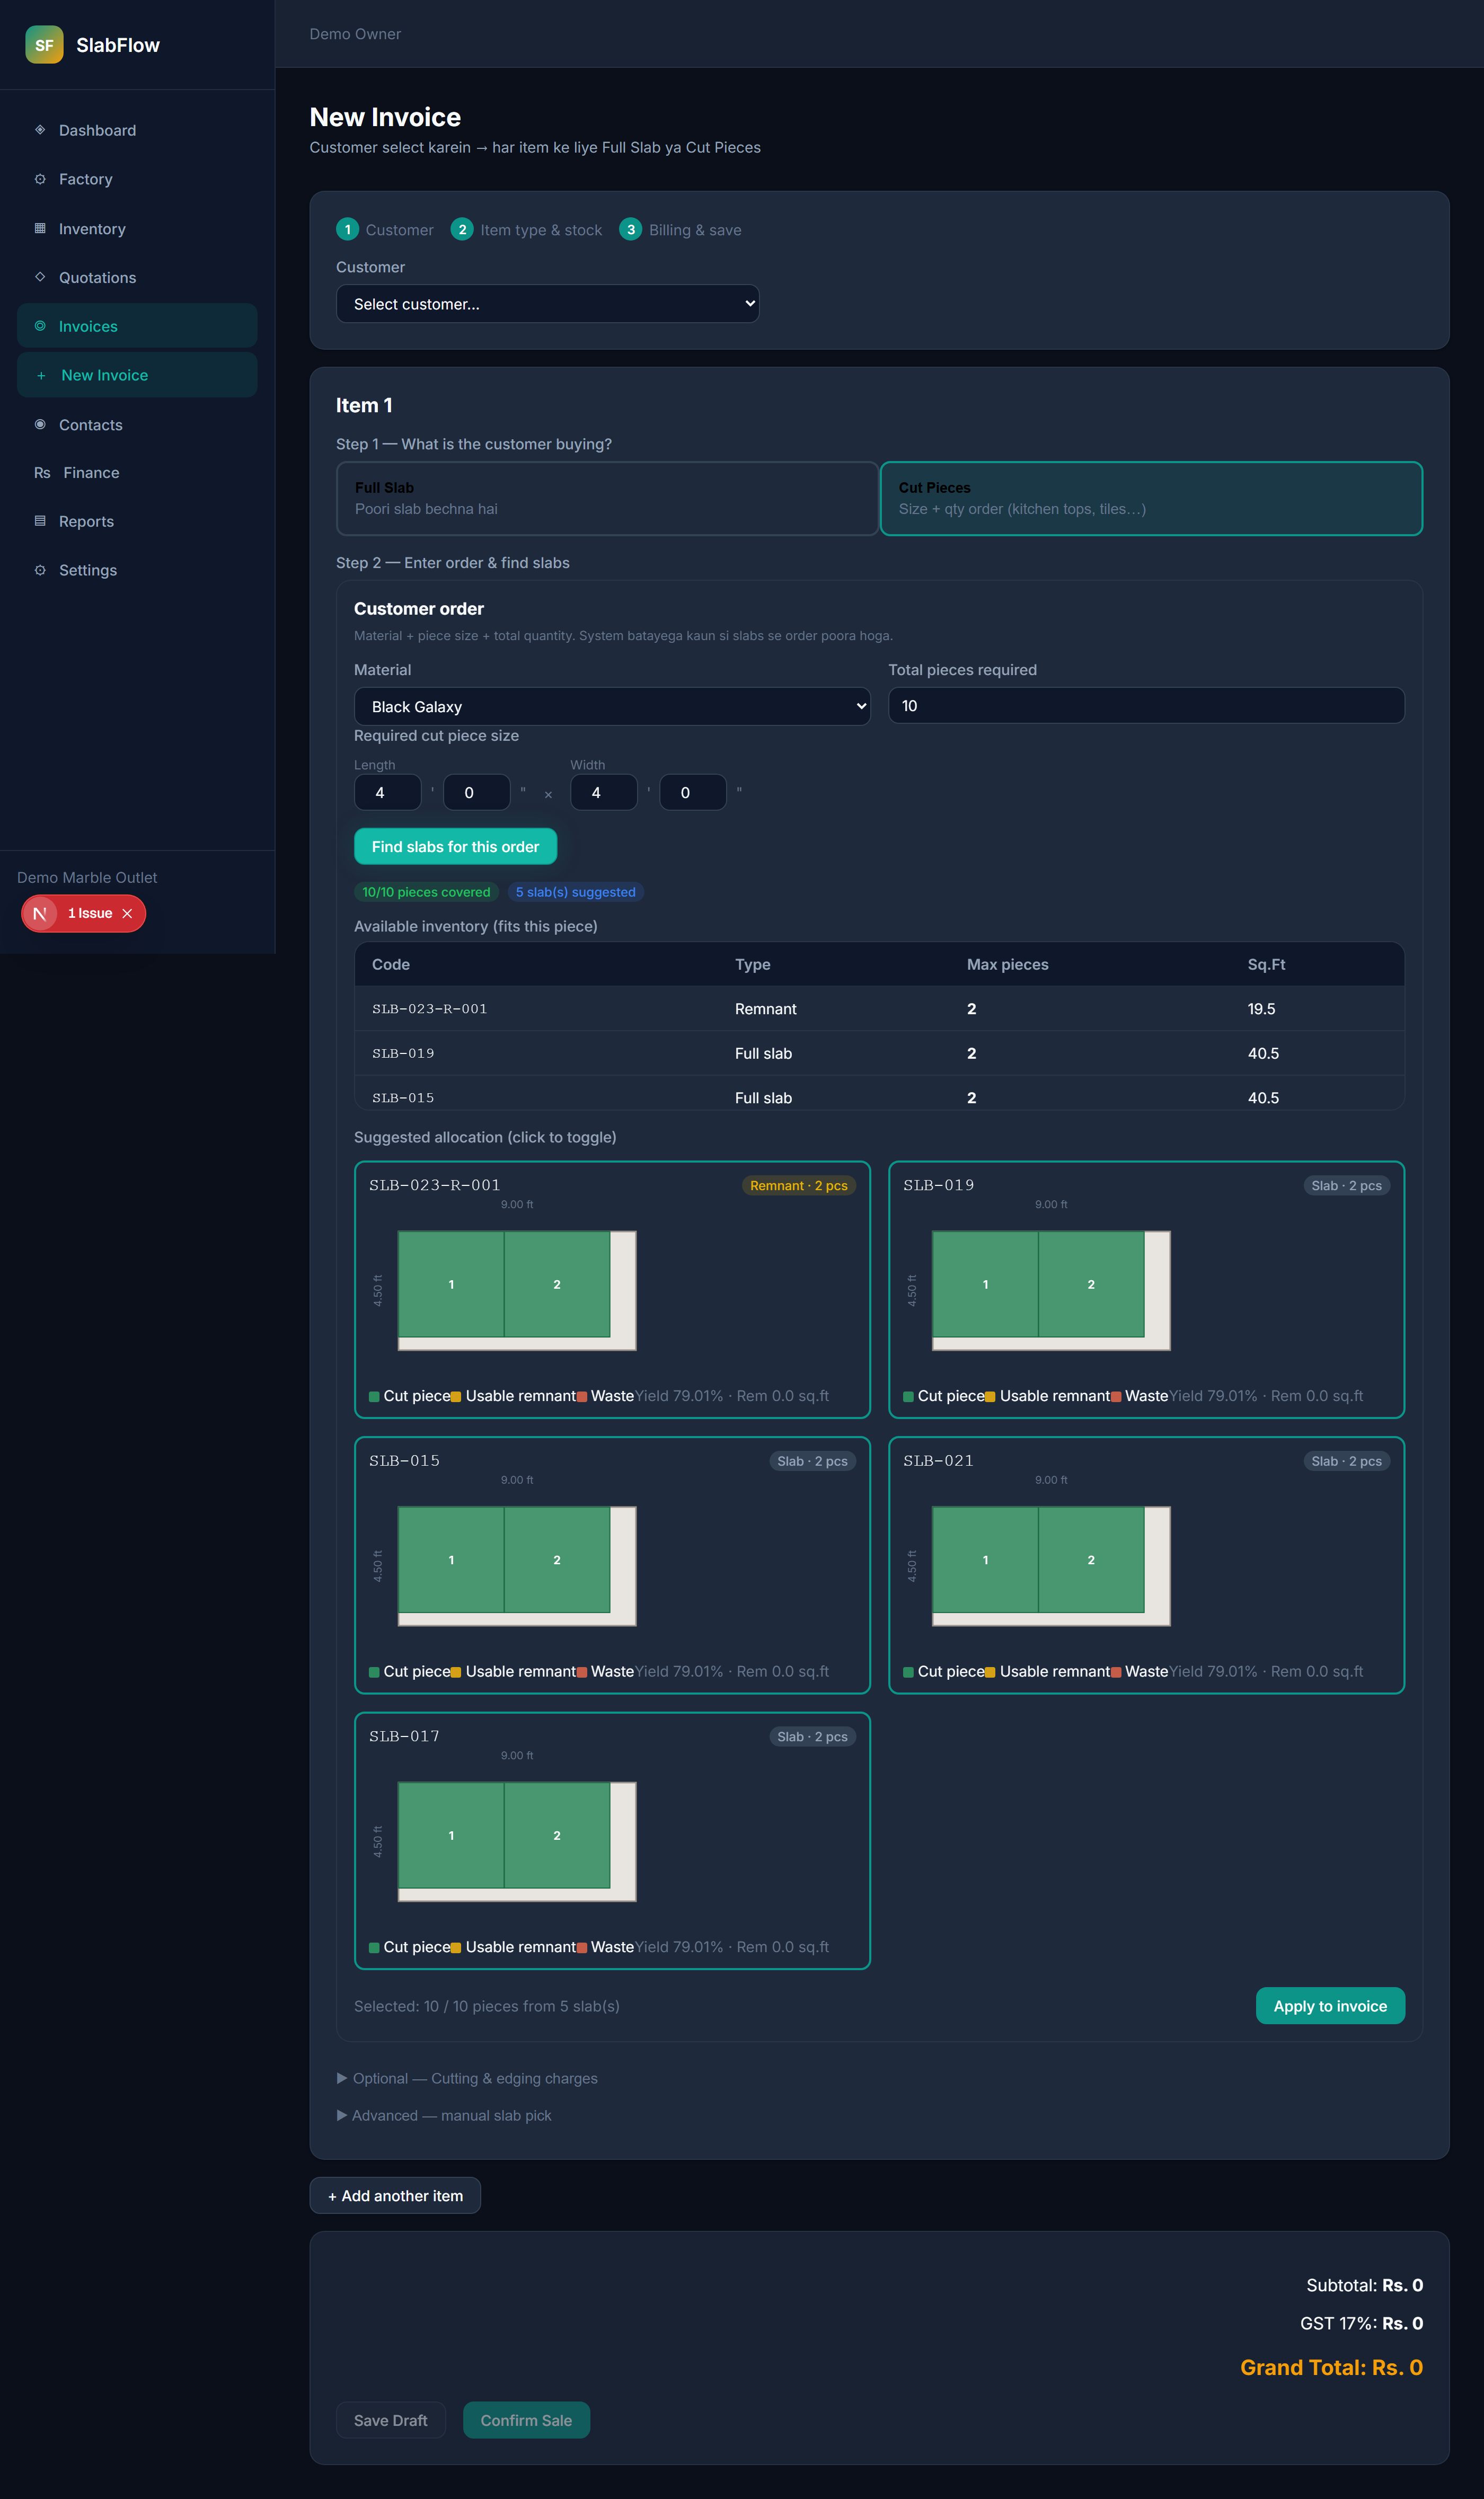This screenshot has width=1484, height=2499.
Task: Click step 2 Item type circle badge
Action: pos(462,230)
